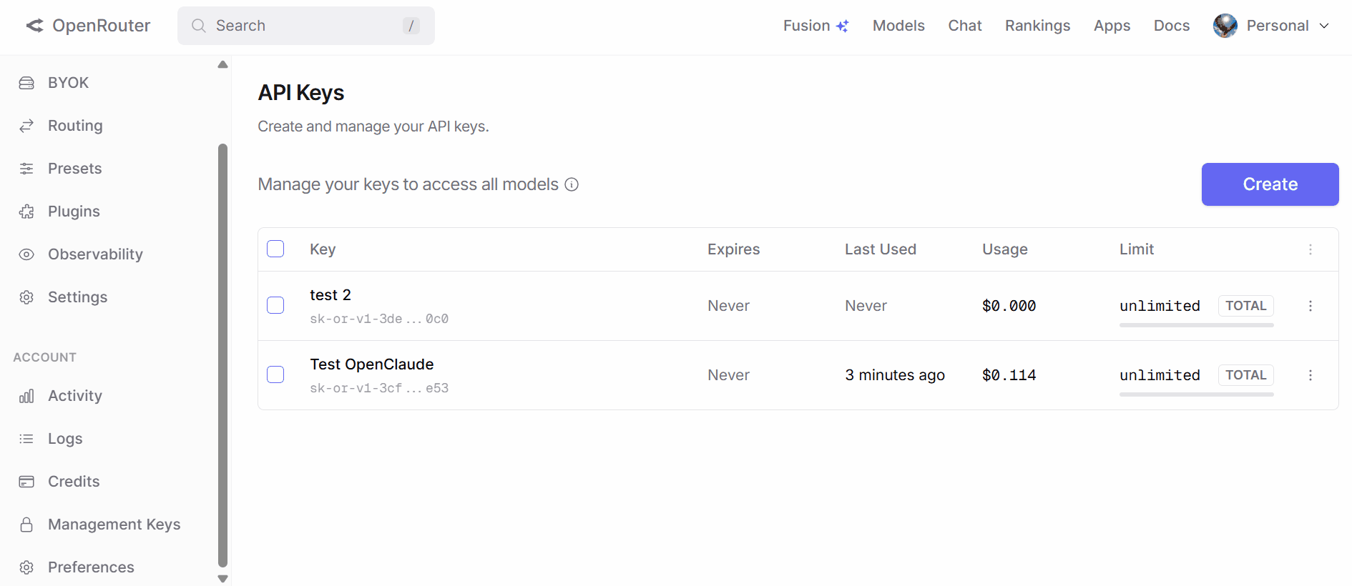Screen dimensions: 1352x586
Task: Create a new API key
Action: 1270,184
